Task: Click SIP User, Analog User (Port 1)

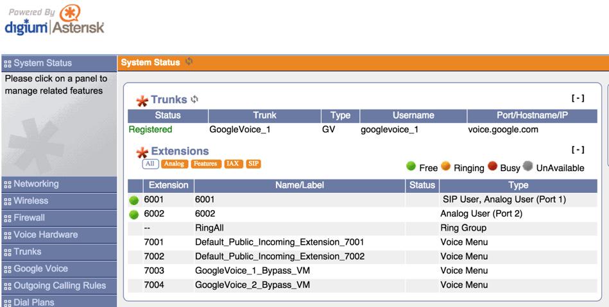Action: tap(504, 200)
